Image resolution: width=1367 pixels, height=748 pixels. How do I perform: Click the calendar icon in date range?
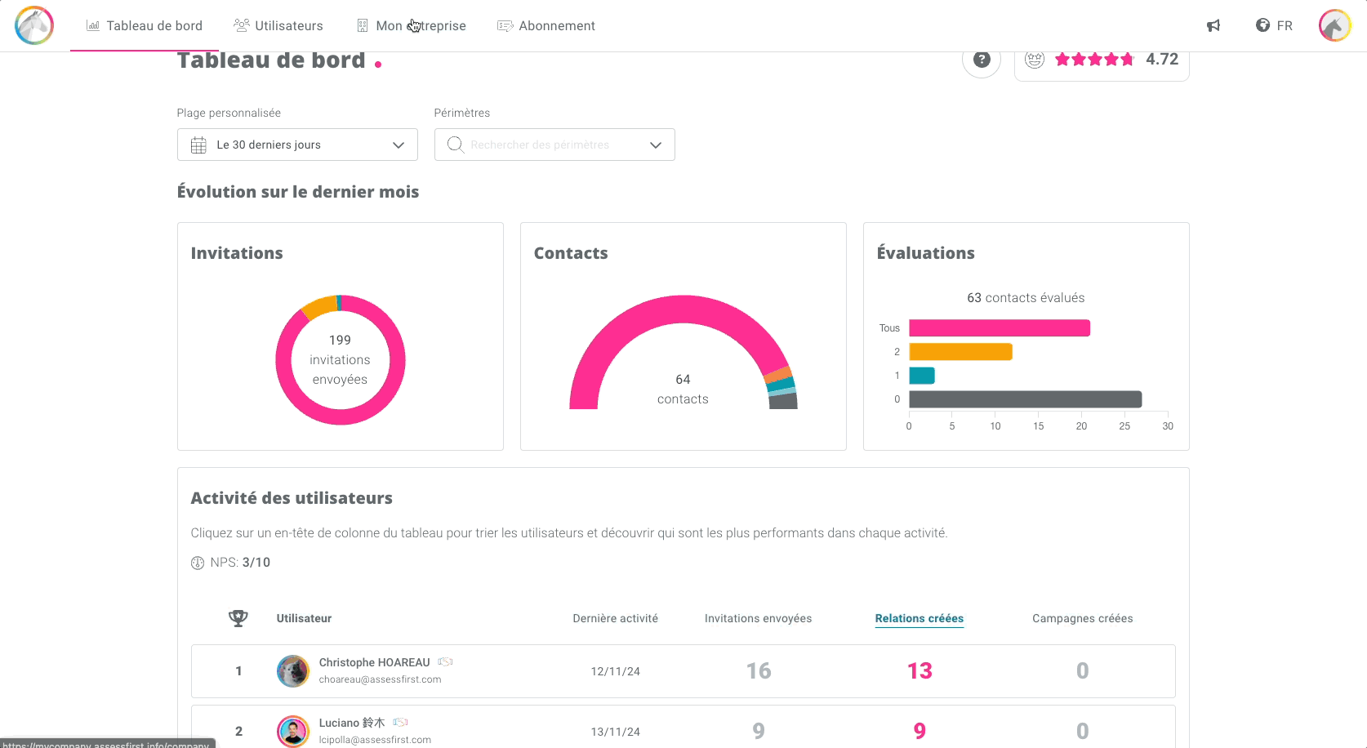click(x=198, y=145)
